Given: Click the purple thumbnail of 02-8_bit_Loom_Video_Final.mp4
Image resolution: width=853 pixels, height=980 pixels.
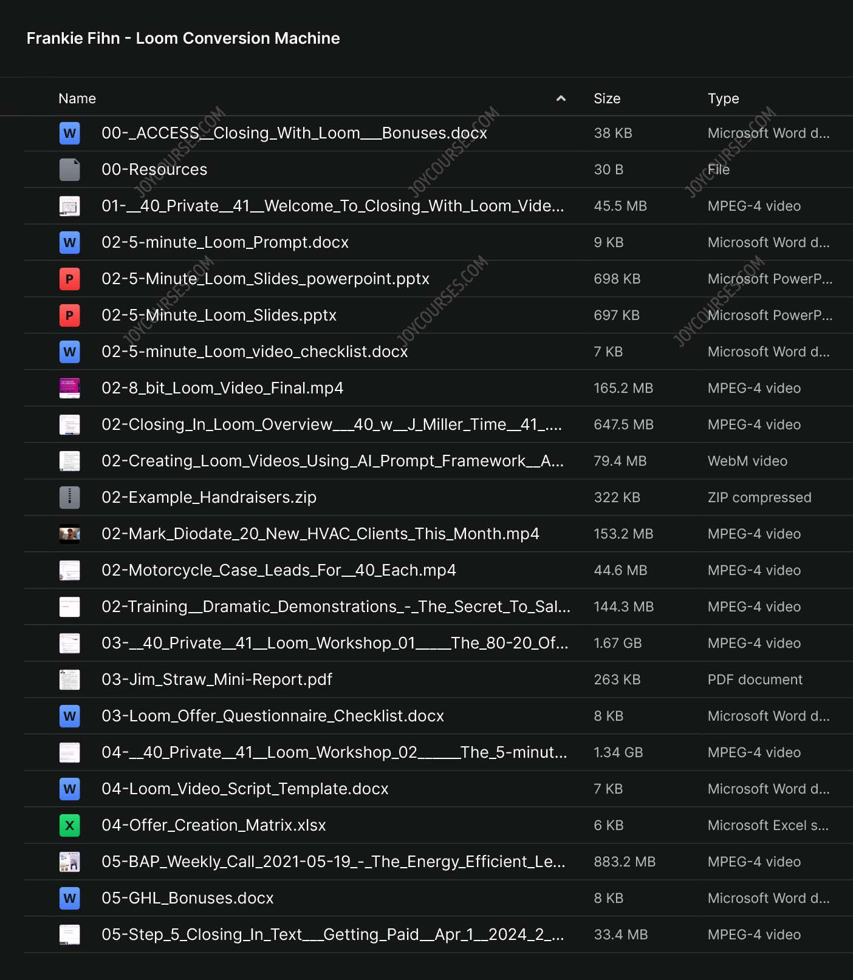Looking at the screenshot, I should pyautogui.click(x=69, y=388).
